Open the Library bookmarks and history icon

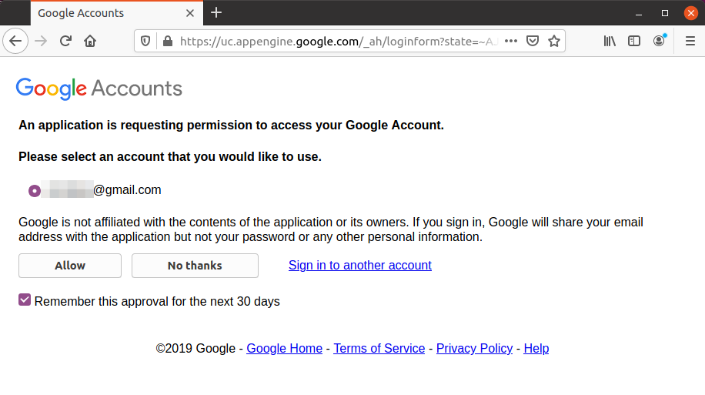coord(610,41)
